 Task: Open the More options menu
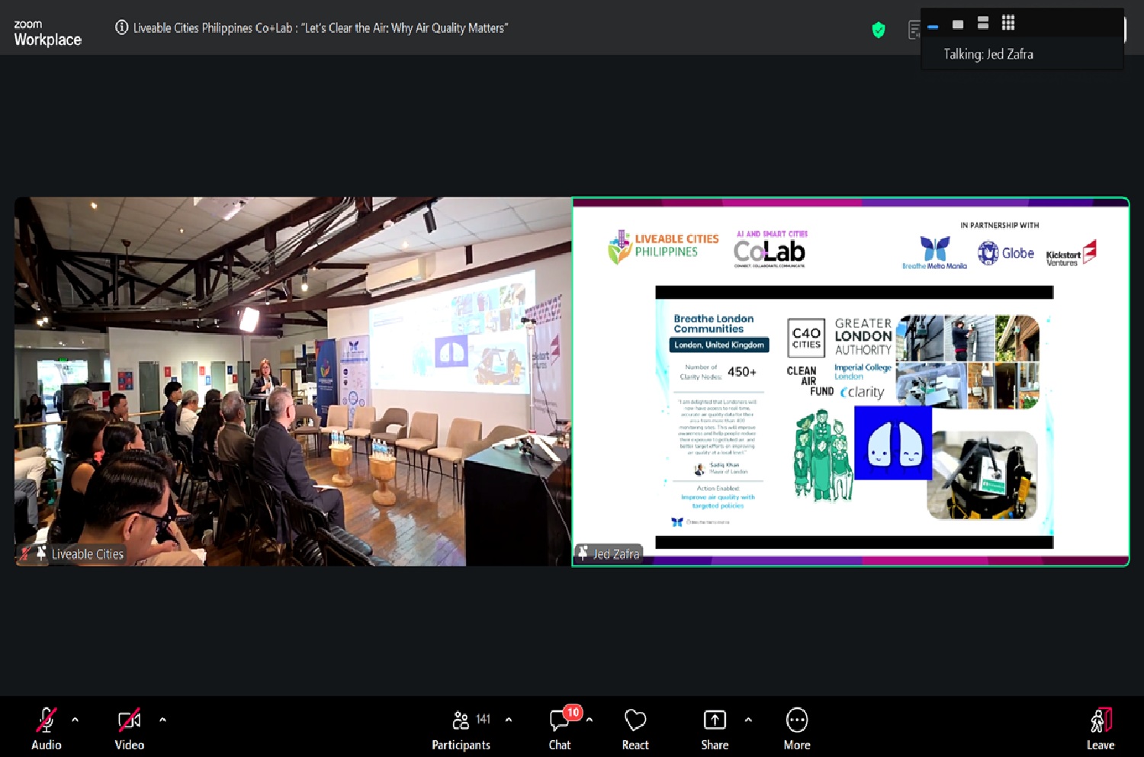tap(797, 728)
